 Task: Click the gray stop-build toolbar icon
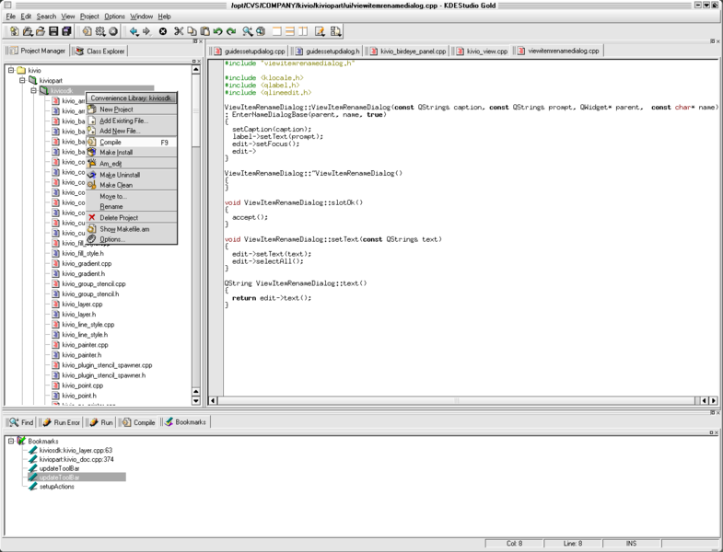click(113, 31)
